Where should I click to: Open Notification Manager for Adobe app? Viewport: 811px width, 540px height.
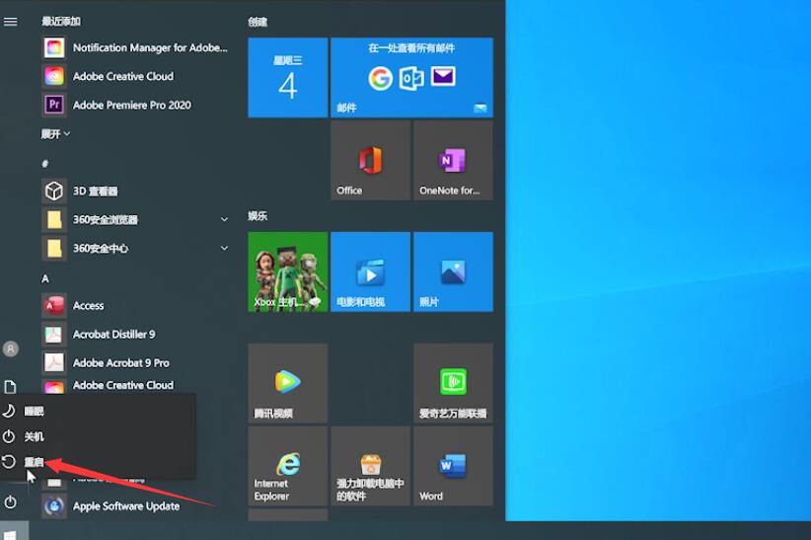click(x=135, y=47)
